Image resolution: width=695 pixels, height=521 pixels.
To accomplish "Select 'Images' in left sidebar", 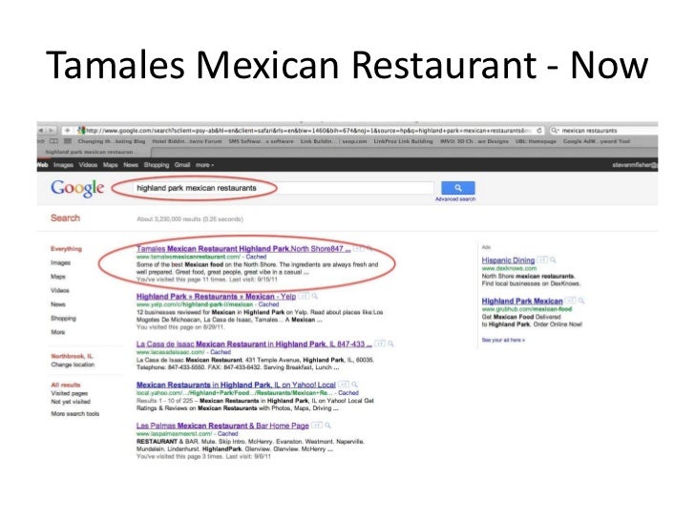I will (x=60, y=262).
